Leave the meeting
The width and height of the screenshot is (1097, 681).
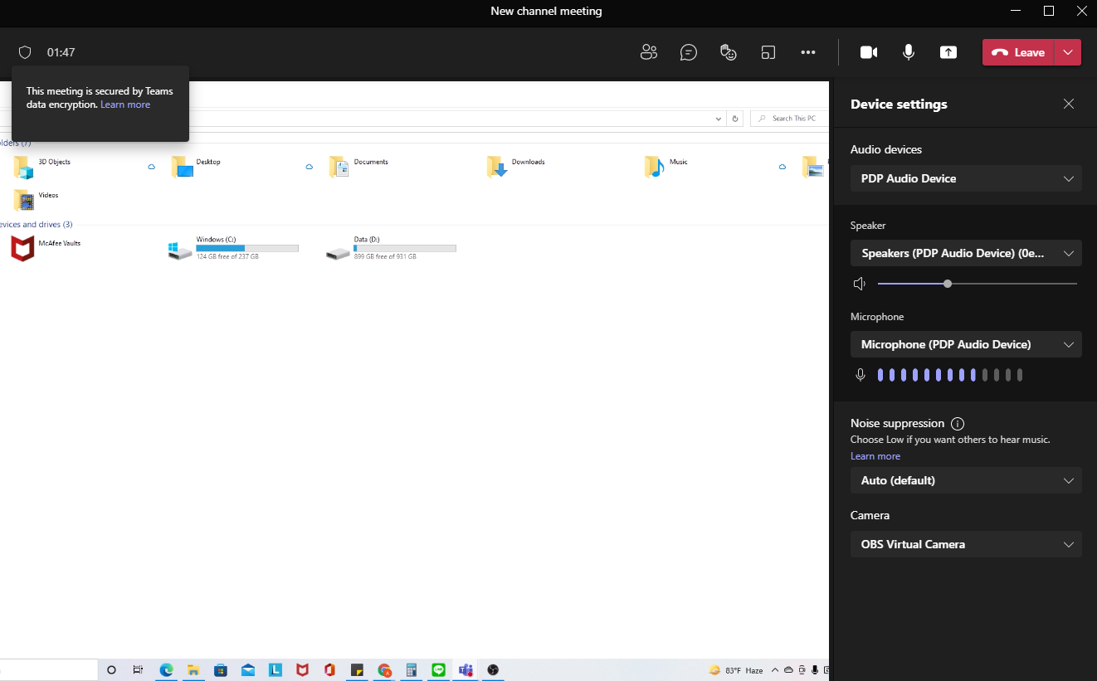1018,52
